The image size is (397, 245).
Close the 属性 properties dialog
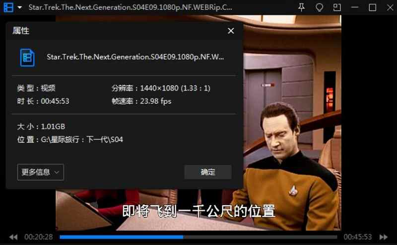click(231, 31)
